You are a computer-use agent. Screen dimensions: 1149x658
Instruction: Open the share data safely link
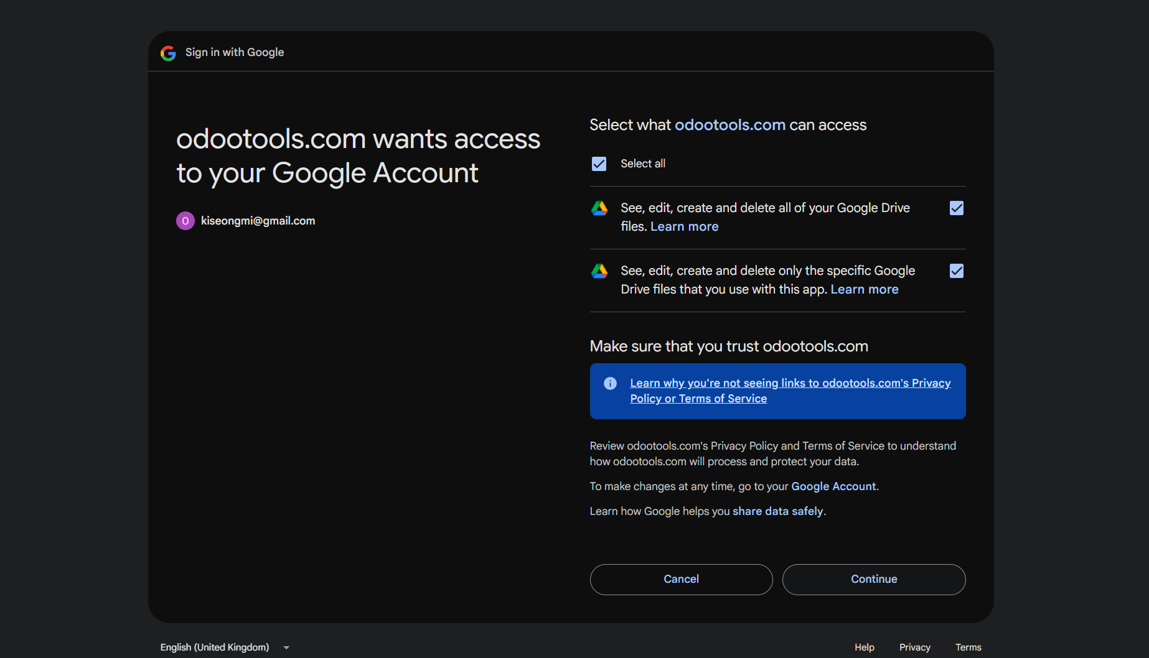[x=777, y=511]
